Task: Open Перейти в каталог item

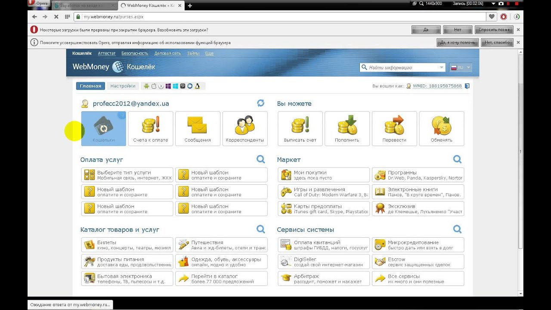Action: coord(221,279)
